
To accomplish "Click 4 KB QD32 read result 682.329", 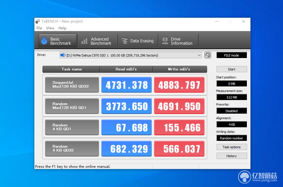I will pos(127,148).
